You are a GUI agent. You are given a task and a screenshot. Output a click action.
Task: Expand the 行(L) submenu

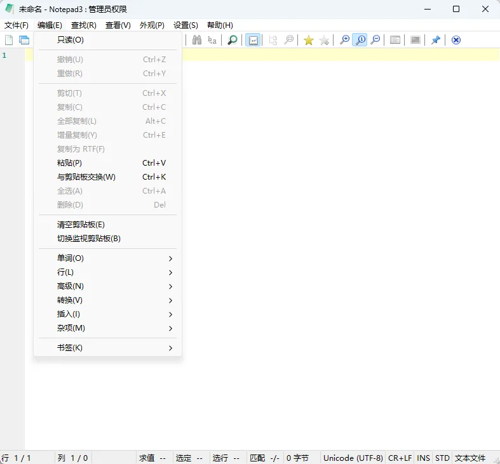(108, 272)
